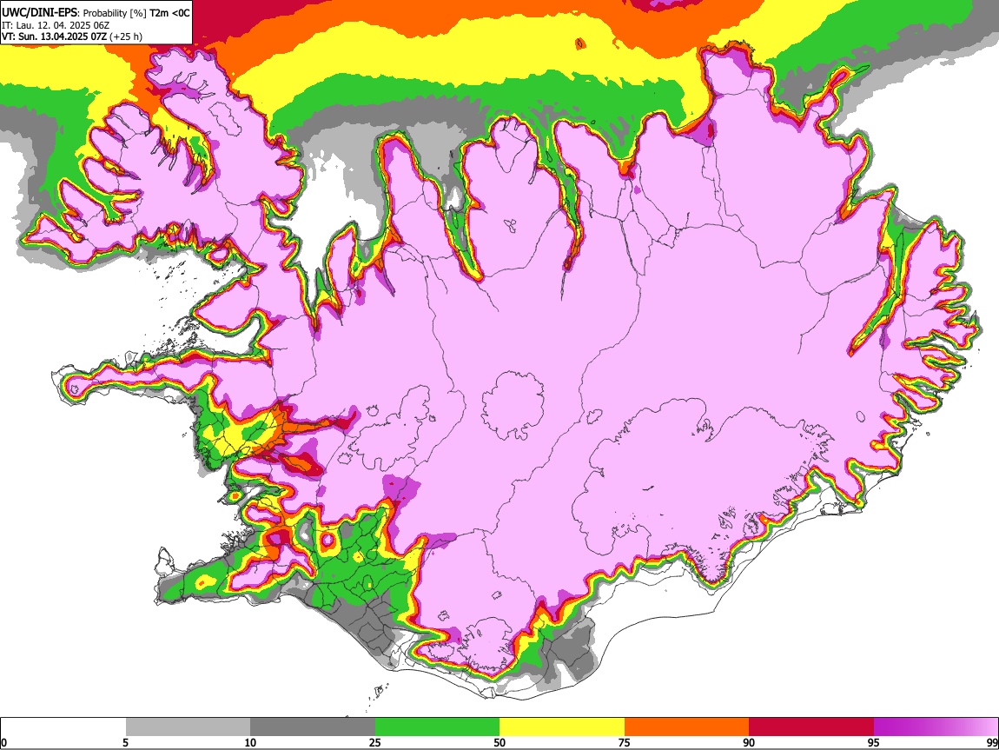Click the '90' legend tick label
Image resolution: width=999 pixels, height=750 pixels.
tap(749, 742)
